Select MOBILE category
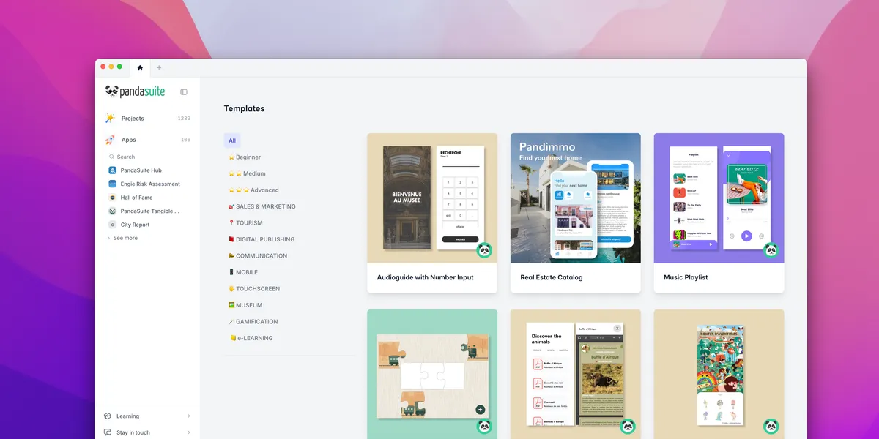 click(243, 272)
